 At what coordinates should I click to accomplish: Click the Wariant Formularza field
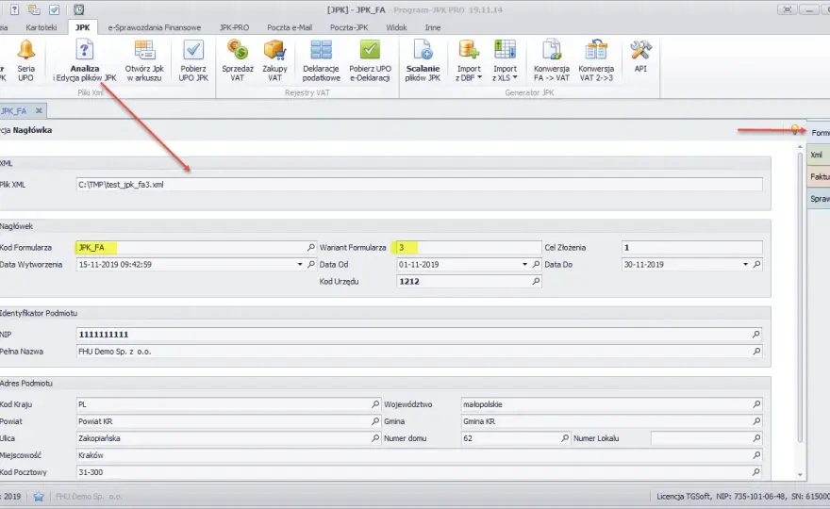tap(469, 247)
